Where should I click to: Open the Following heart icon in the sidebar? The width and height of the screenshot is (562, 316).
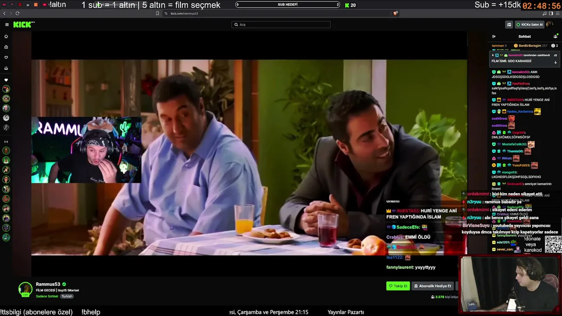pyautogui.click(x=6, y=57)
